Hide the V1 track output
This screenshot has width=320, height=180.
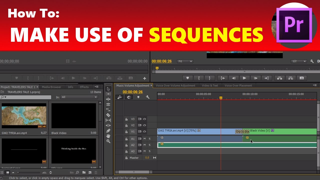(x=144, y=132)
